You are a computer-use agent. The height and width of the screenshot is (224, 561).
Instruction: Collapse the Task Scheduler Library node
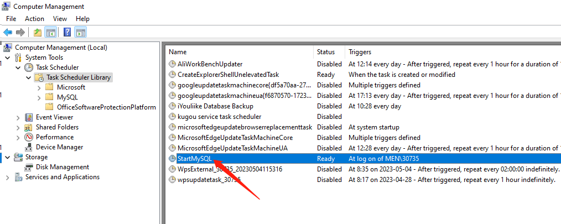[x=28, y=77]
